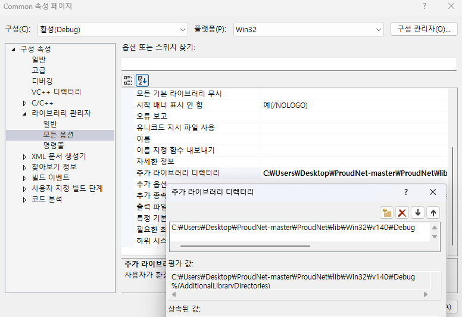Expand the C/C++ tree node
This screenshot has width=462, height=317.
click(24, 103)
